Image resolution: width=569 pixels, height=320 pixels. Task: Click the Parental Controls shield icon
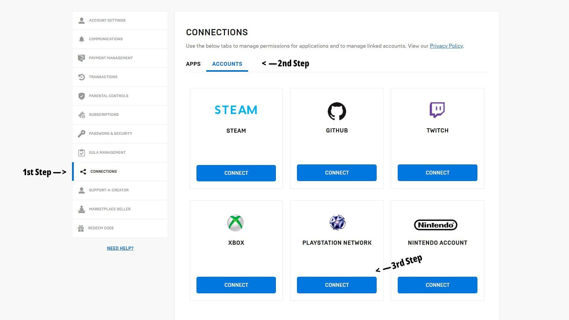(82, 96)
